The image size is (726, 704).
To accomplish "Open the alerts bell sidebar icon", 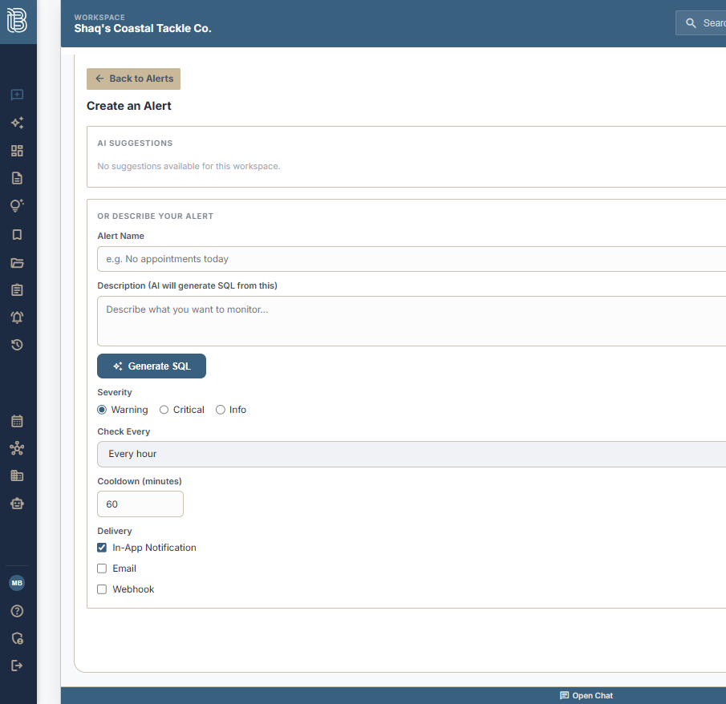I will 17,317.
